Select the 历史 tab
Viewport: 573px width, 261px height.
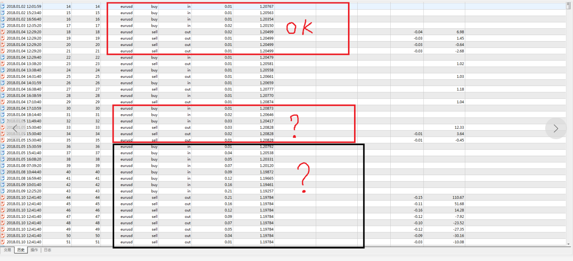(x=21, y=250)
